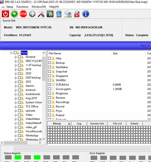151x162 pixels.
Task: Click the tree horizontal scrollbar thumb
Action: coord(16,143)
